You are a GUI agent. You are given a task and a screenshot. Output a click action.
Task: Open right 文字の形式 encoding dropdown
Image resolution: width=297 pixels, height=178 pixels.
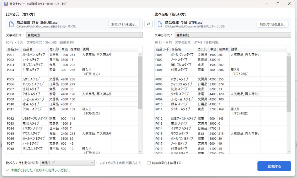233,35
